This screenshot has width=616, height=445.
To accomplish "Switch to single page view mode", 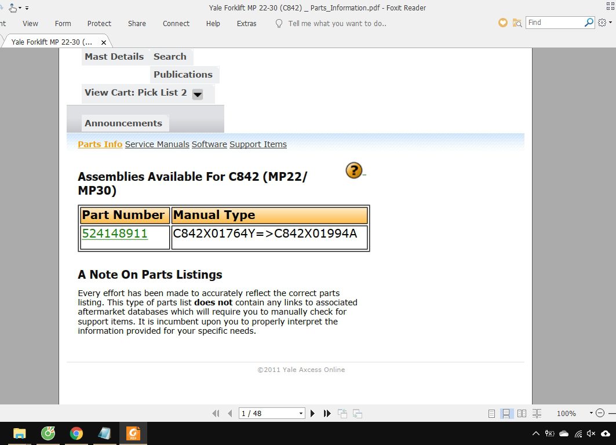I will point(491,413).
